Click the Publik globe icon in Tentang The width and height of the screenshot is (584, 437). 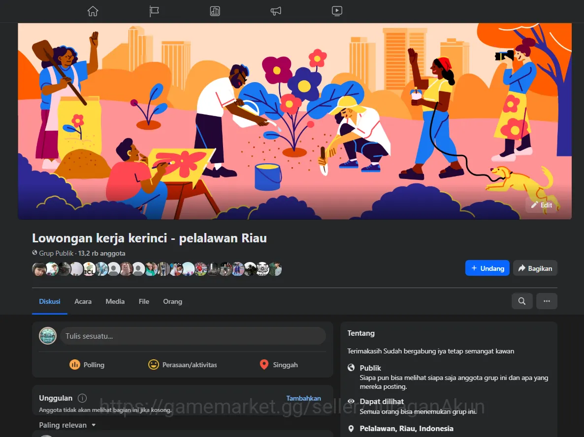pos(351,368)
